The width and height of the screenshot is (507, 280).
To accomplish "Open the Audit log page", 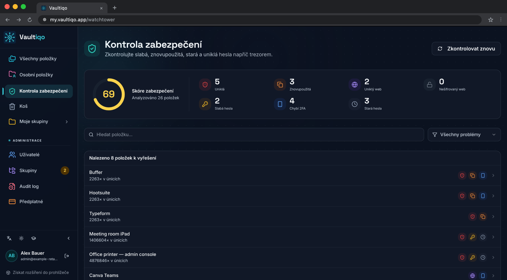I will click(x=39, y=186).
